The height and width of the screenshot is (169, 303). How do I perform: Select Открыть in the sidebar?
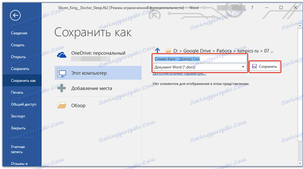(18, 57)
